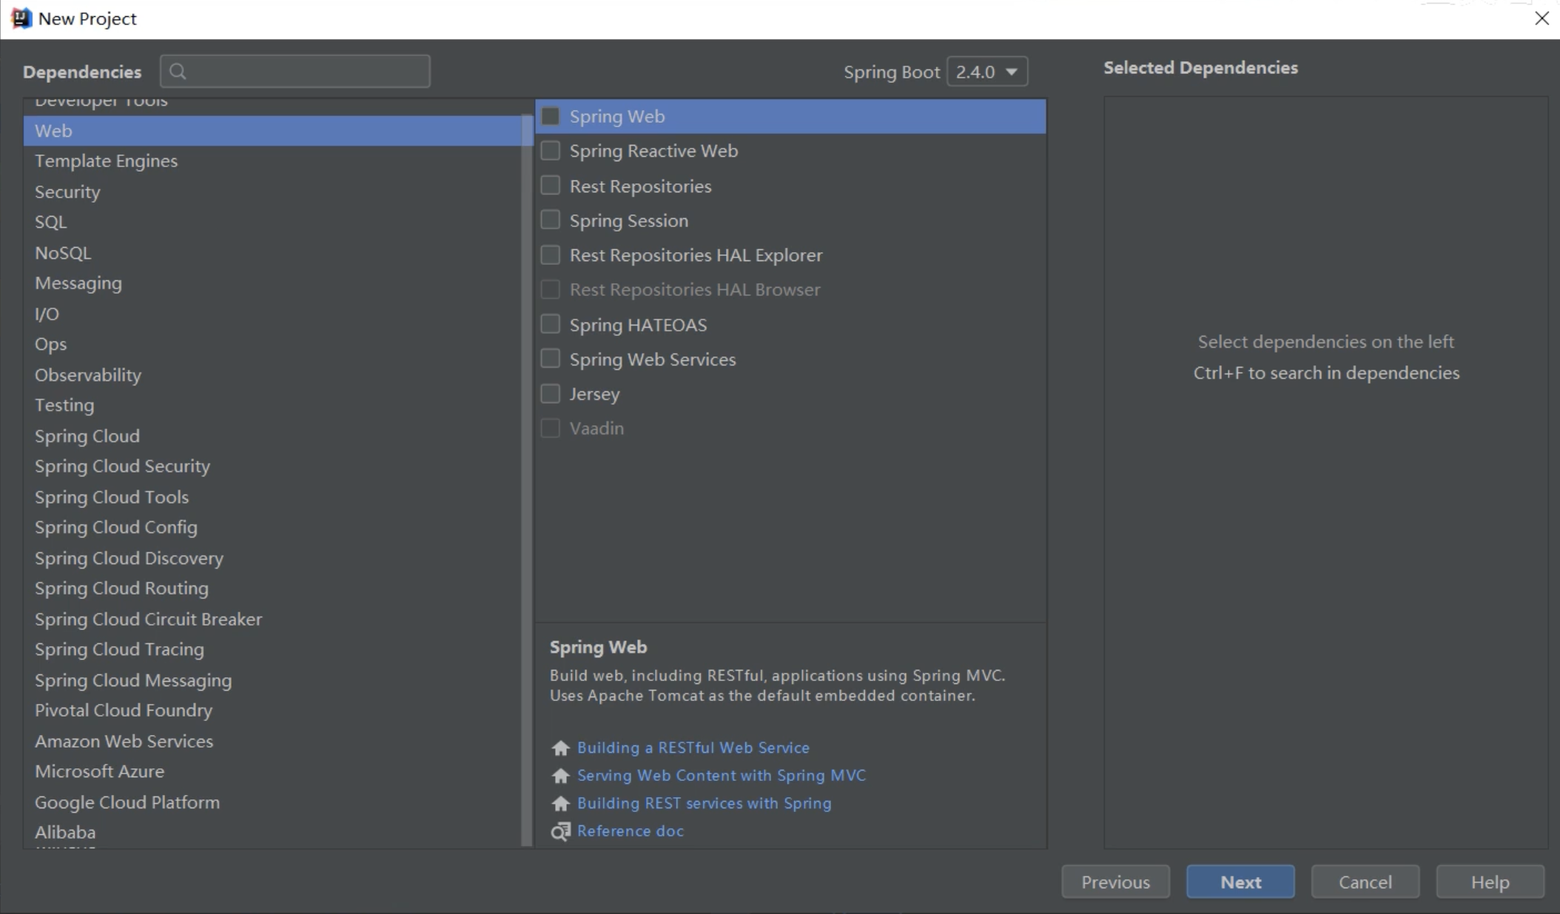This screenshot has height=914, width=1560.
Task: Select Amazon Web Services category
Action: [273, 741]
